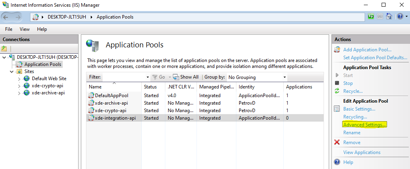Screen dimensions: 410x169
Task: Open the Help dropdown arrow in top toolbar
Action: click(x=406, y=17)
